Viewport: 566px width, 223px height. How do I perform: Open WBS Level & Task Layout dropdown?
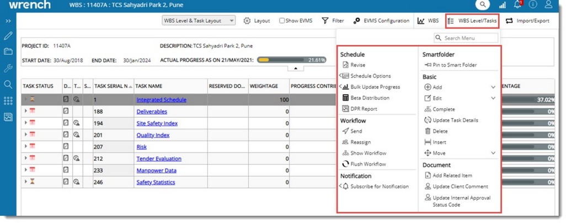(199, 21)
